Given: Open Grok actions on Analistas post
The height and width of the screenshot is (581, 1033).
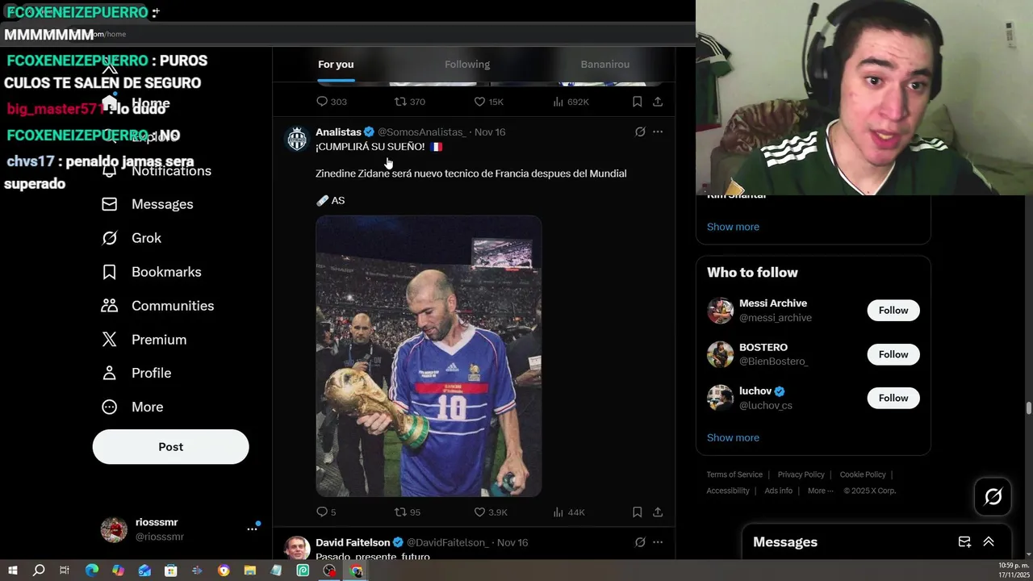Looking at the screenshot, I should click(x=640, y=132).
